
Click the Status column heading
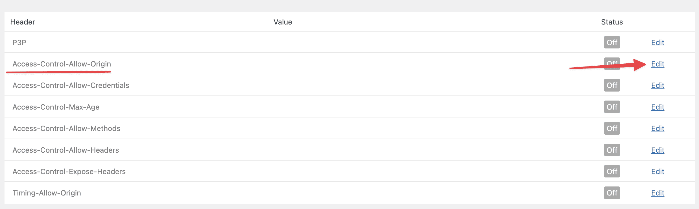click(612, 22)
